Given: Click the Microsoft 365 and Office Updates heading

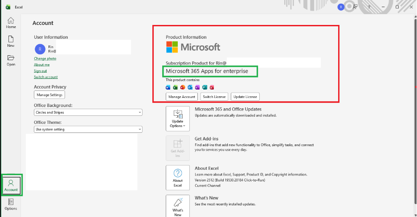Looking at the screenshot, I should coord(228,109).
